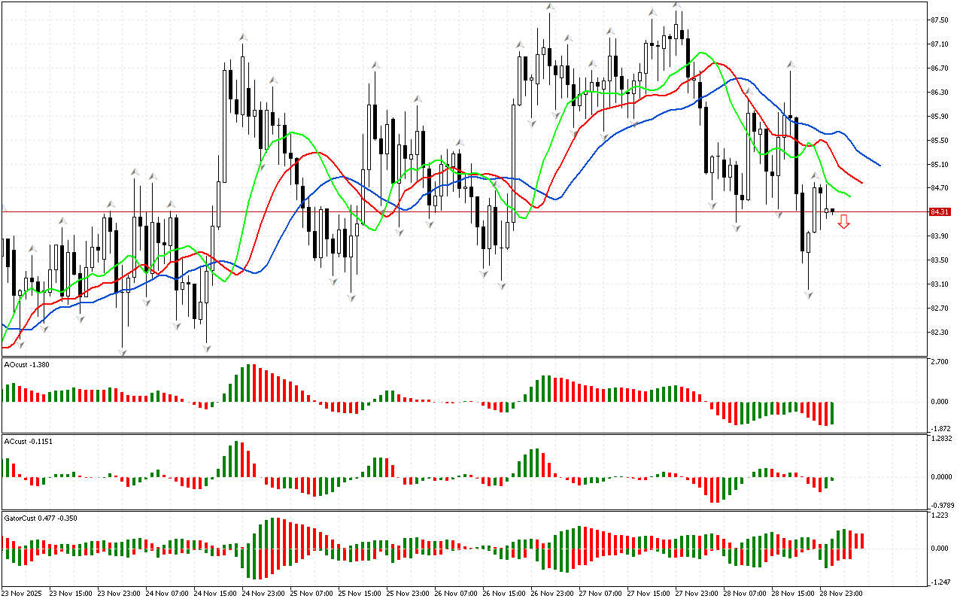Select the AOcust -1.380 indicator label
Image resolution: width=963 pixels, height=602 pixels.
pyautogui.click(x=27, y=364)
